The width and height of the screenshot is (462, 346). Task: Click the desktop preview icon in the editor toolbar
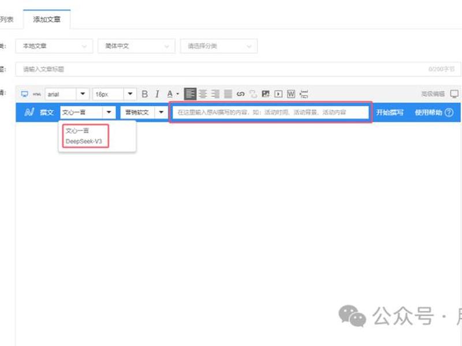tap(24, 94)
